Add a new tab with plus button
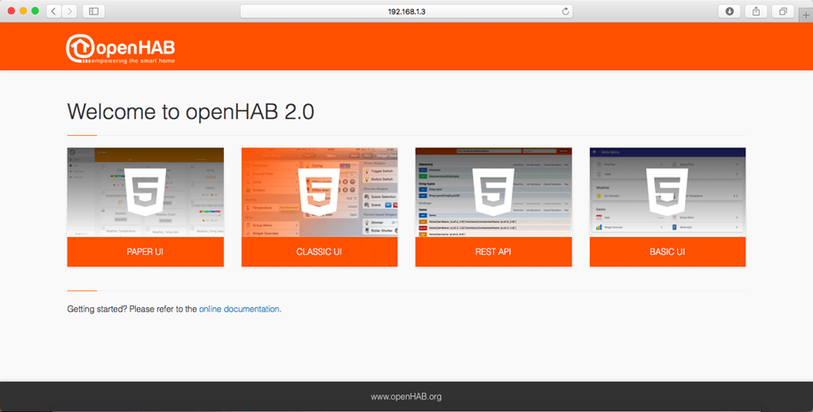Screen dimensions: 813x412 tap(806, 15)
